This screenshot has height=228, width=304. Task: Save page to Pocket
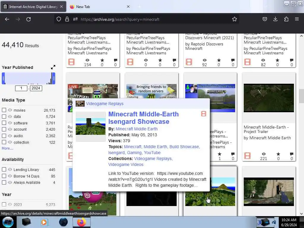[x=265, y=19]
